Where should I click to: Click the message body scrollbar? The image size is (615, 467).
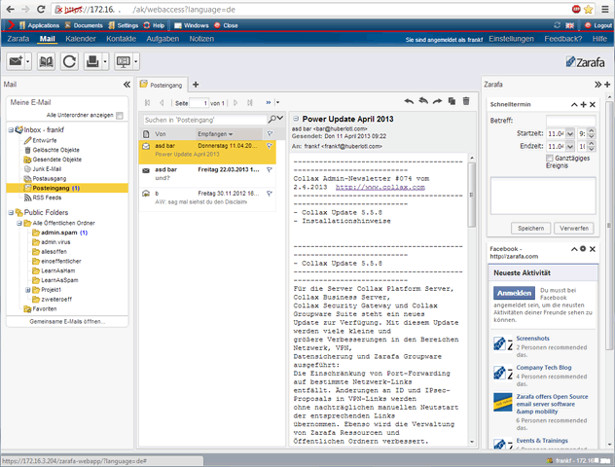point(472,195)
